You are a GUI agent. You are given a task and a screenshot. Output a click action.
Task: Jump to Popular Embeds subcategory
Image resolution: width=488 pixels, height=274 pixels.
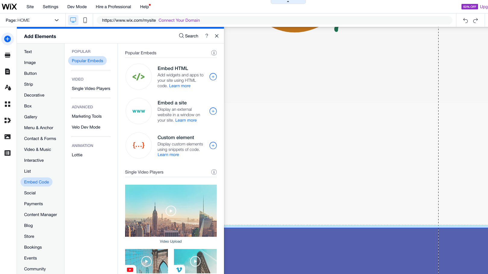tap(87, 61)
